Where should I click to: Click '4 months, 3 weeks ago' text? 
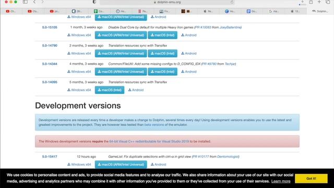[x=86, y=64]
